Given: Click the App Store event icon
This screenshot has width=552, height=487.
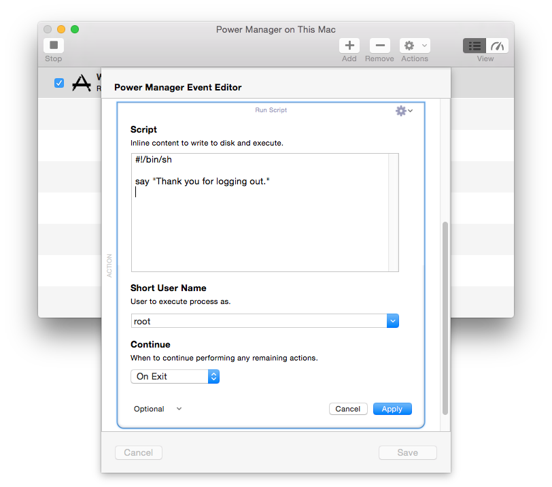Looking at the screenshot, I should click(x=82, y=83).
